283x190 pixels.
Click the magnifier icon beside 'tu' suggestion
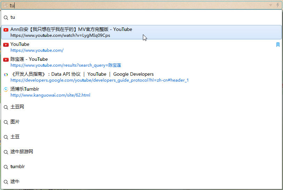coord(6,18)
